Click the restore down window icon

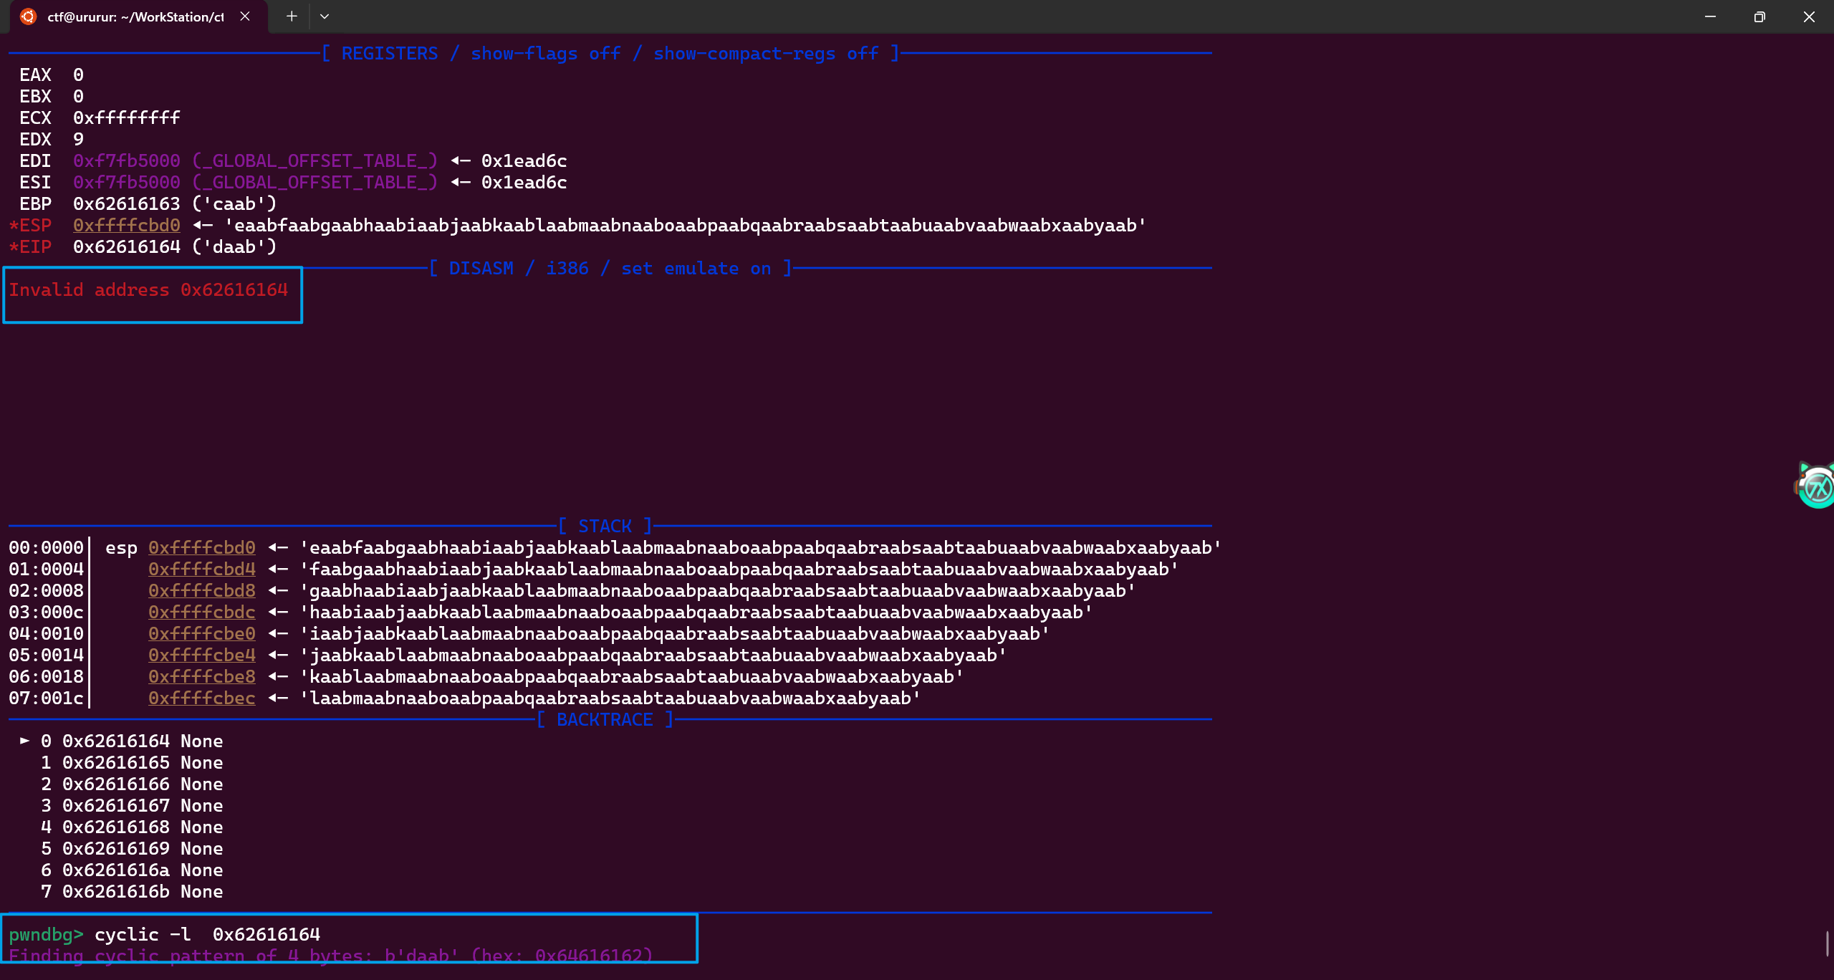tap(1759, 16)
